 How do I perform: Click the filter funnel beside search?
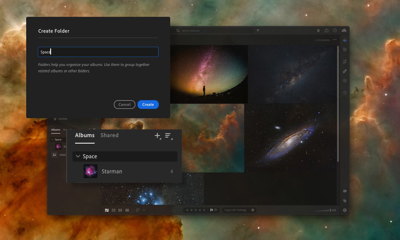pyautogui.click(x=258, y=30)
